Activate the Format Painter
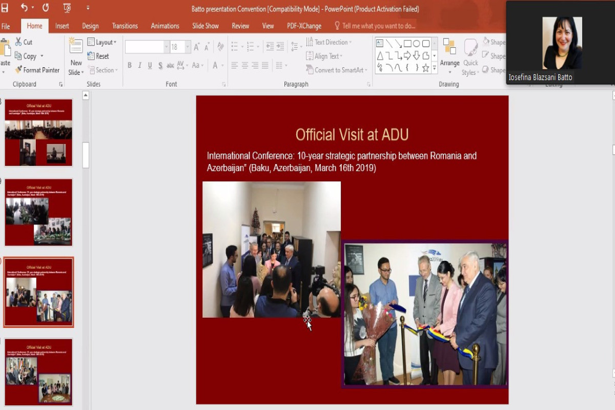 37,70
